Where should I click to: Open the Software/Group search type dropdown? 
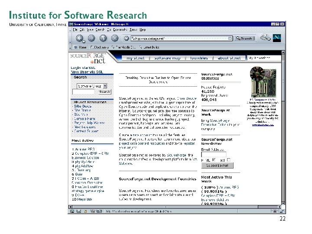coord(92,86)
